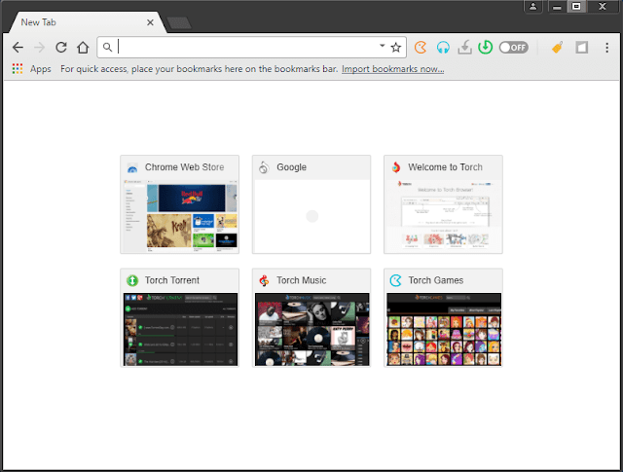Go back with the back arrow

(x=18, y=48)
